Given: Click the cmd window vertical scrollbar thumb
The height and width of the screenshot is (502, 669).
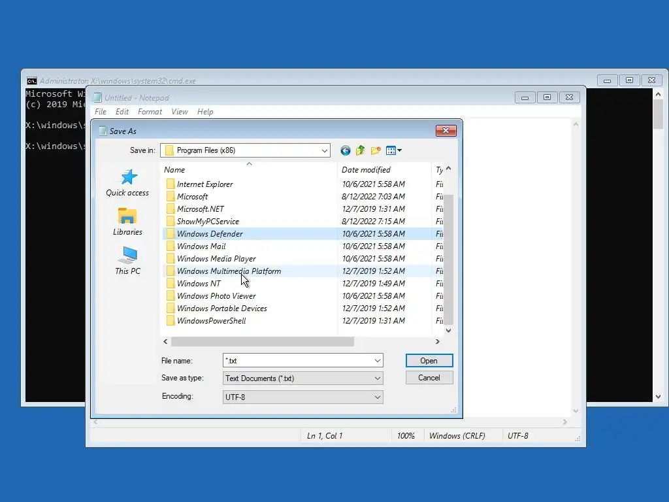Looking at the screenshot, I should [659, 114].
